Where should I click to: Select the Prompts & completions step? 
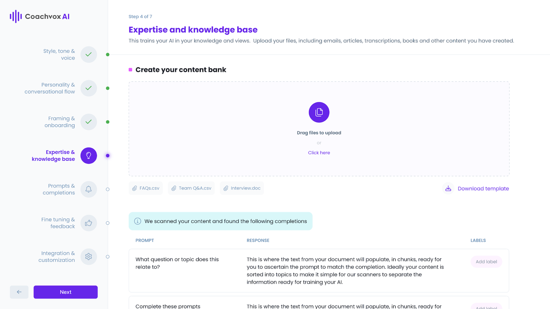(x=60, y=189)
